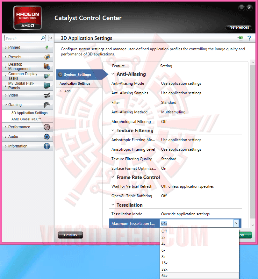Click the Presets icon
The image size is (258, 279).
[47, 57]
